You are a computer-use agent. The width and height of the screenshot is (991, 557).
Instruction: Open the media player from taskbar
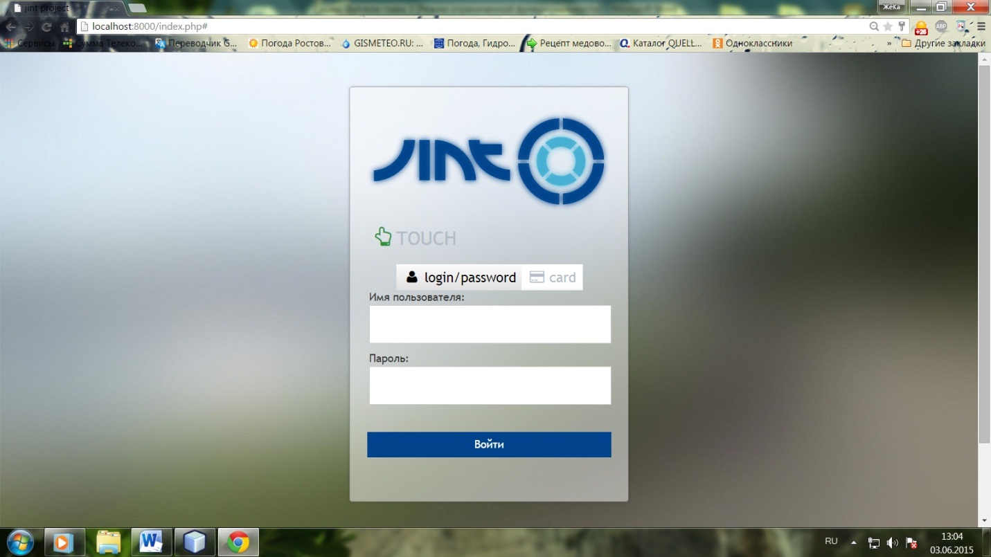[x=64, y=542]
